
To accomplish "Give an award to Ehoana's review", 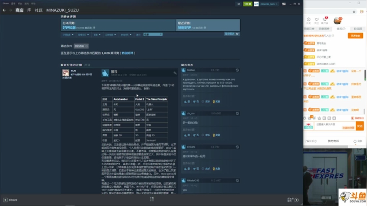I will 216,169.
